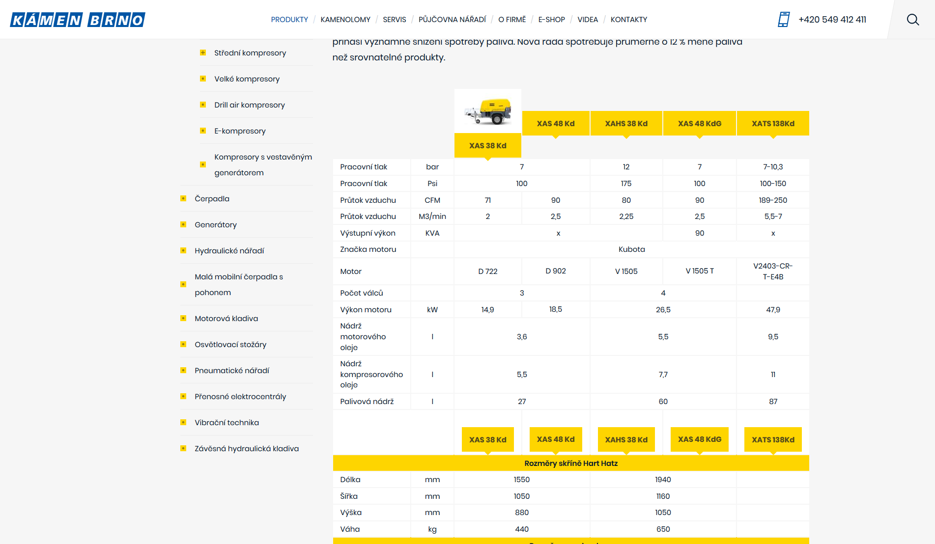
Task: Select the top XAHS 38 Kd header
Action: point(626,123)
